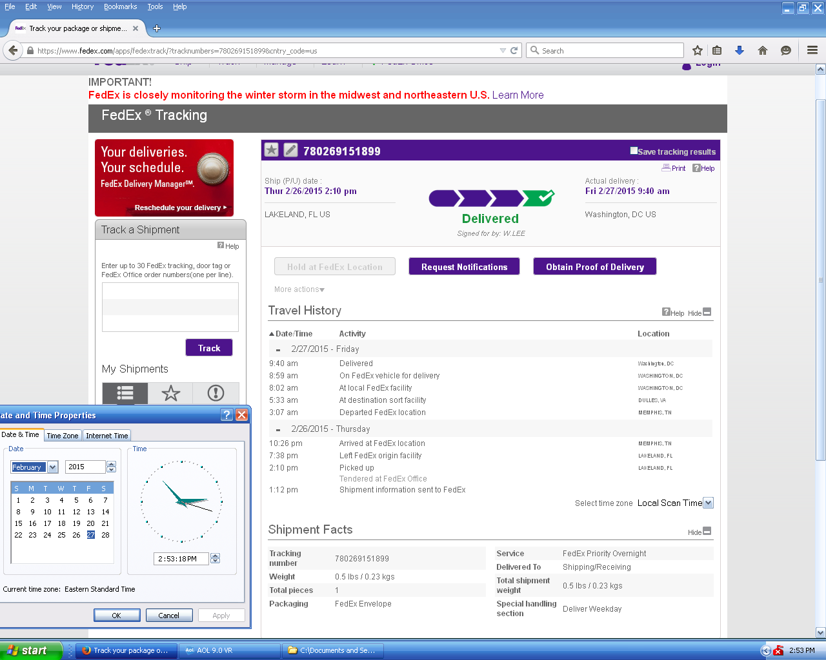
Task: Show My Shipments alerts exclamation icon
Action: pyautogui.click(x=216, y=393)
